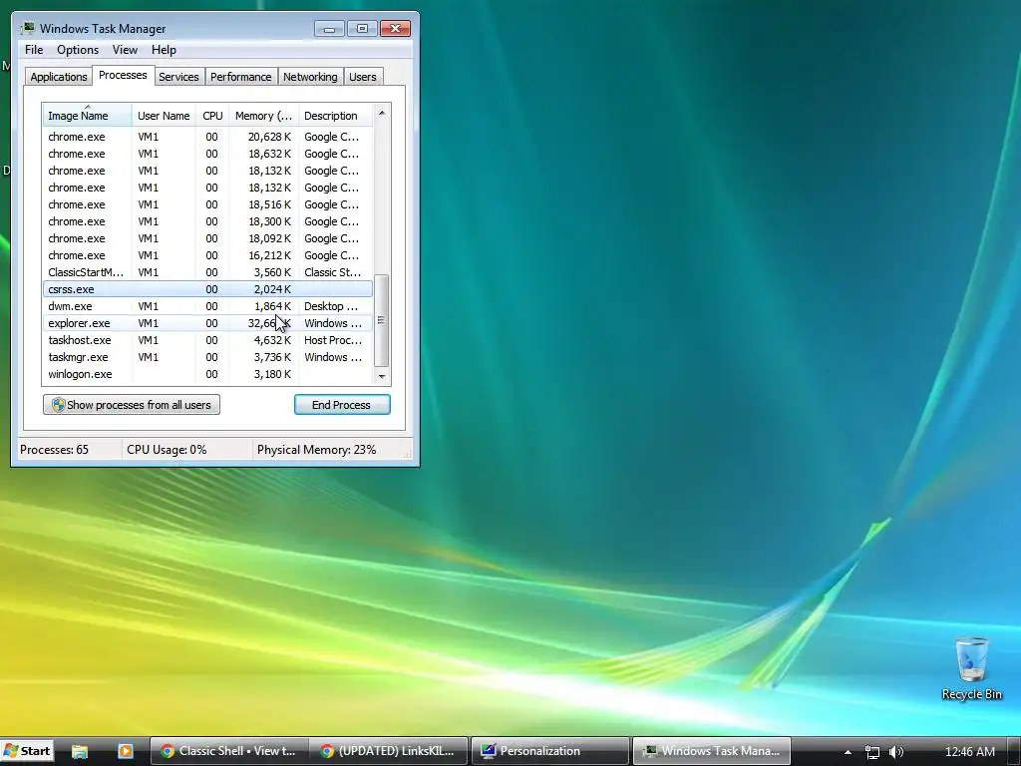Click the Recycle Bin desktop icon
Screen dimensions: 1021x766
(971, 668)
